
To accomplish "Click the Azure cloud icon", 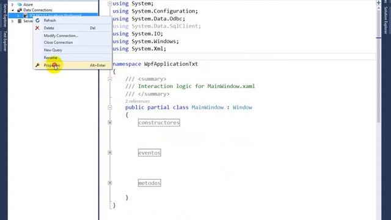I will point(20,4).
